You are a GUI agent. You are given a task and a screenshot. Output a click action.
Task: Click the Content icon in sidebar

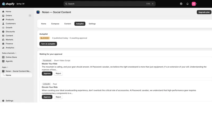pos(3,36)
